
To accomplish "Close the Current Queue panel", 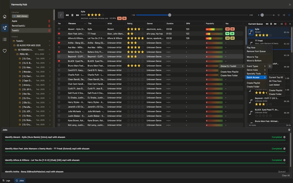I will point(290,24).
